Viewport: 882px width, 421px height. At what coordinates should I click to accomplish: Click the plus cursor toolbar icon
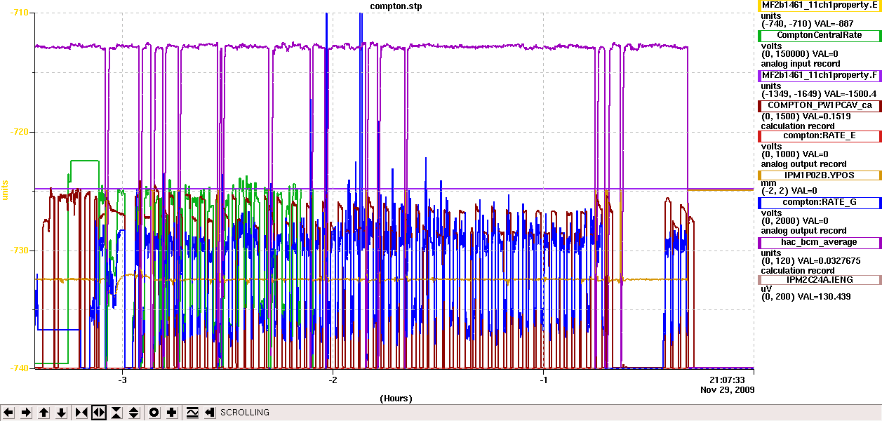[172, 413]
